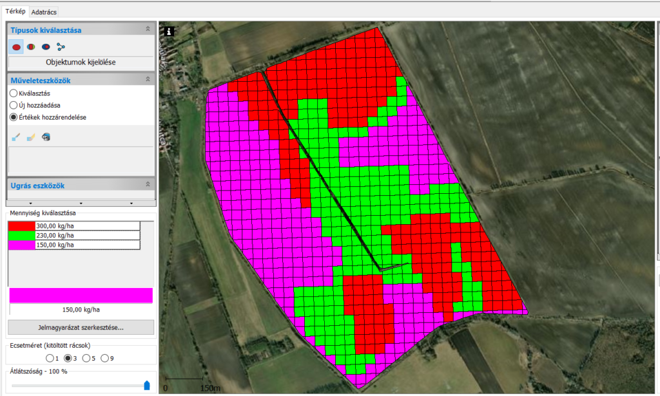Choose the Új hozzáadása radio option
The image size is (660, 396).
(14, 105)
